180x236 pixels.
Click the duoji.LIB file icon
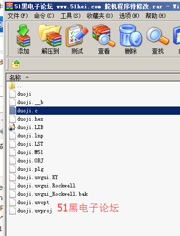(x=12, y=127)
